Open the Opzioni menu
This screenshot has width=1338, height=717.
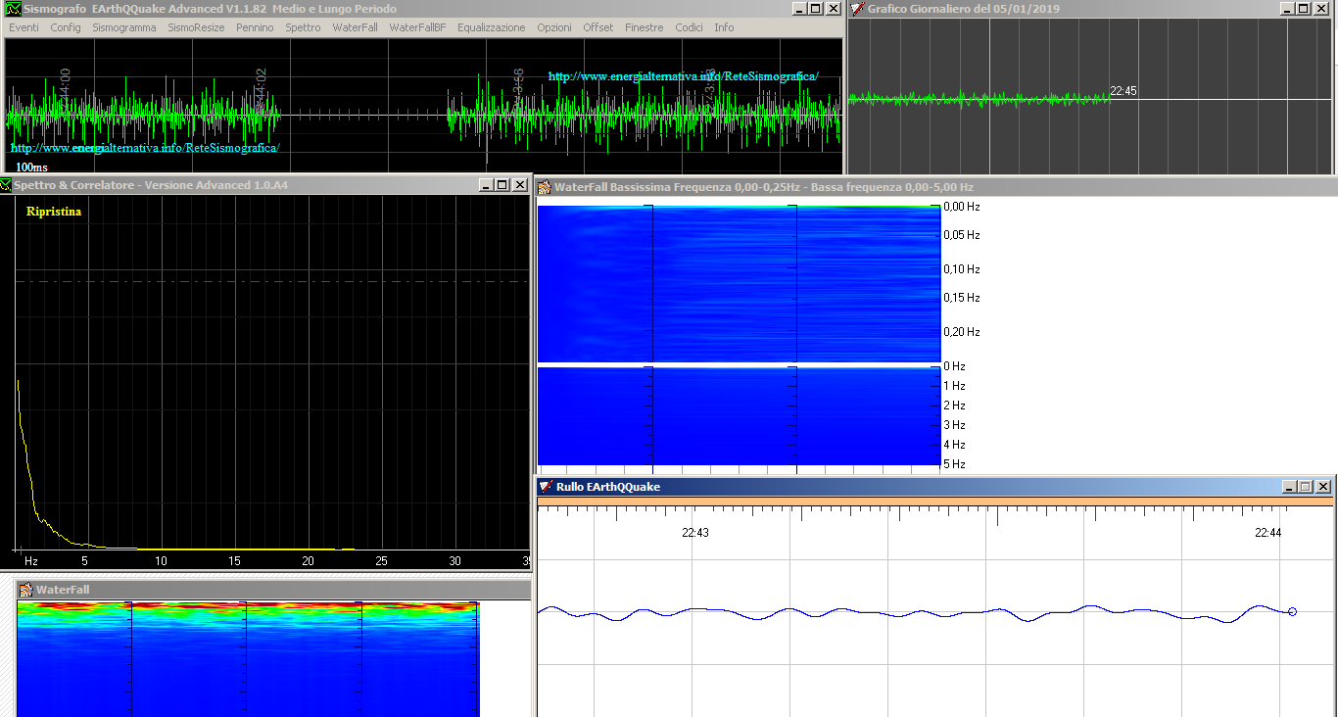[x=554, y=27]
